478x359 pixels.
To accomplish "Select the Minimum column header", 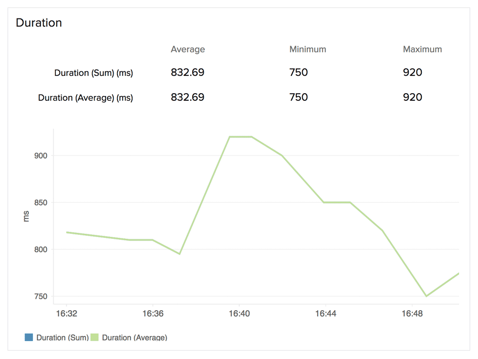I will click(308, 49).
